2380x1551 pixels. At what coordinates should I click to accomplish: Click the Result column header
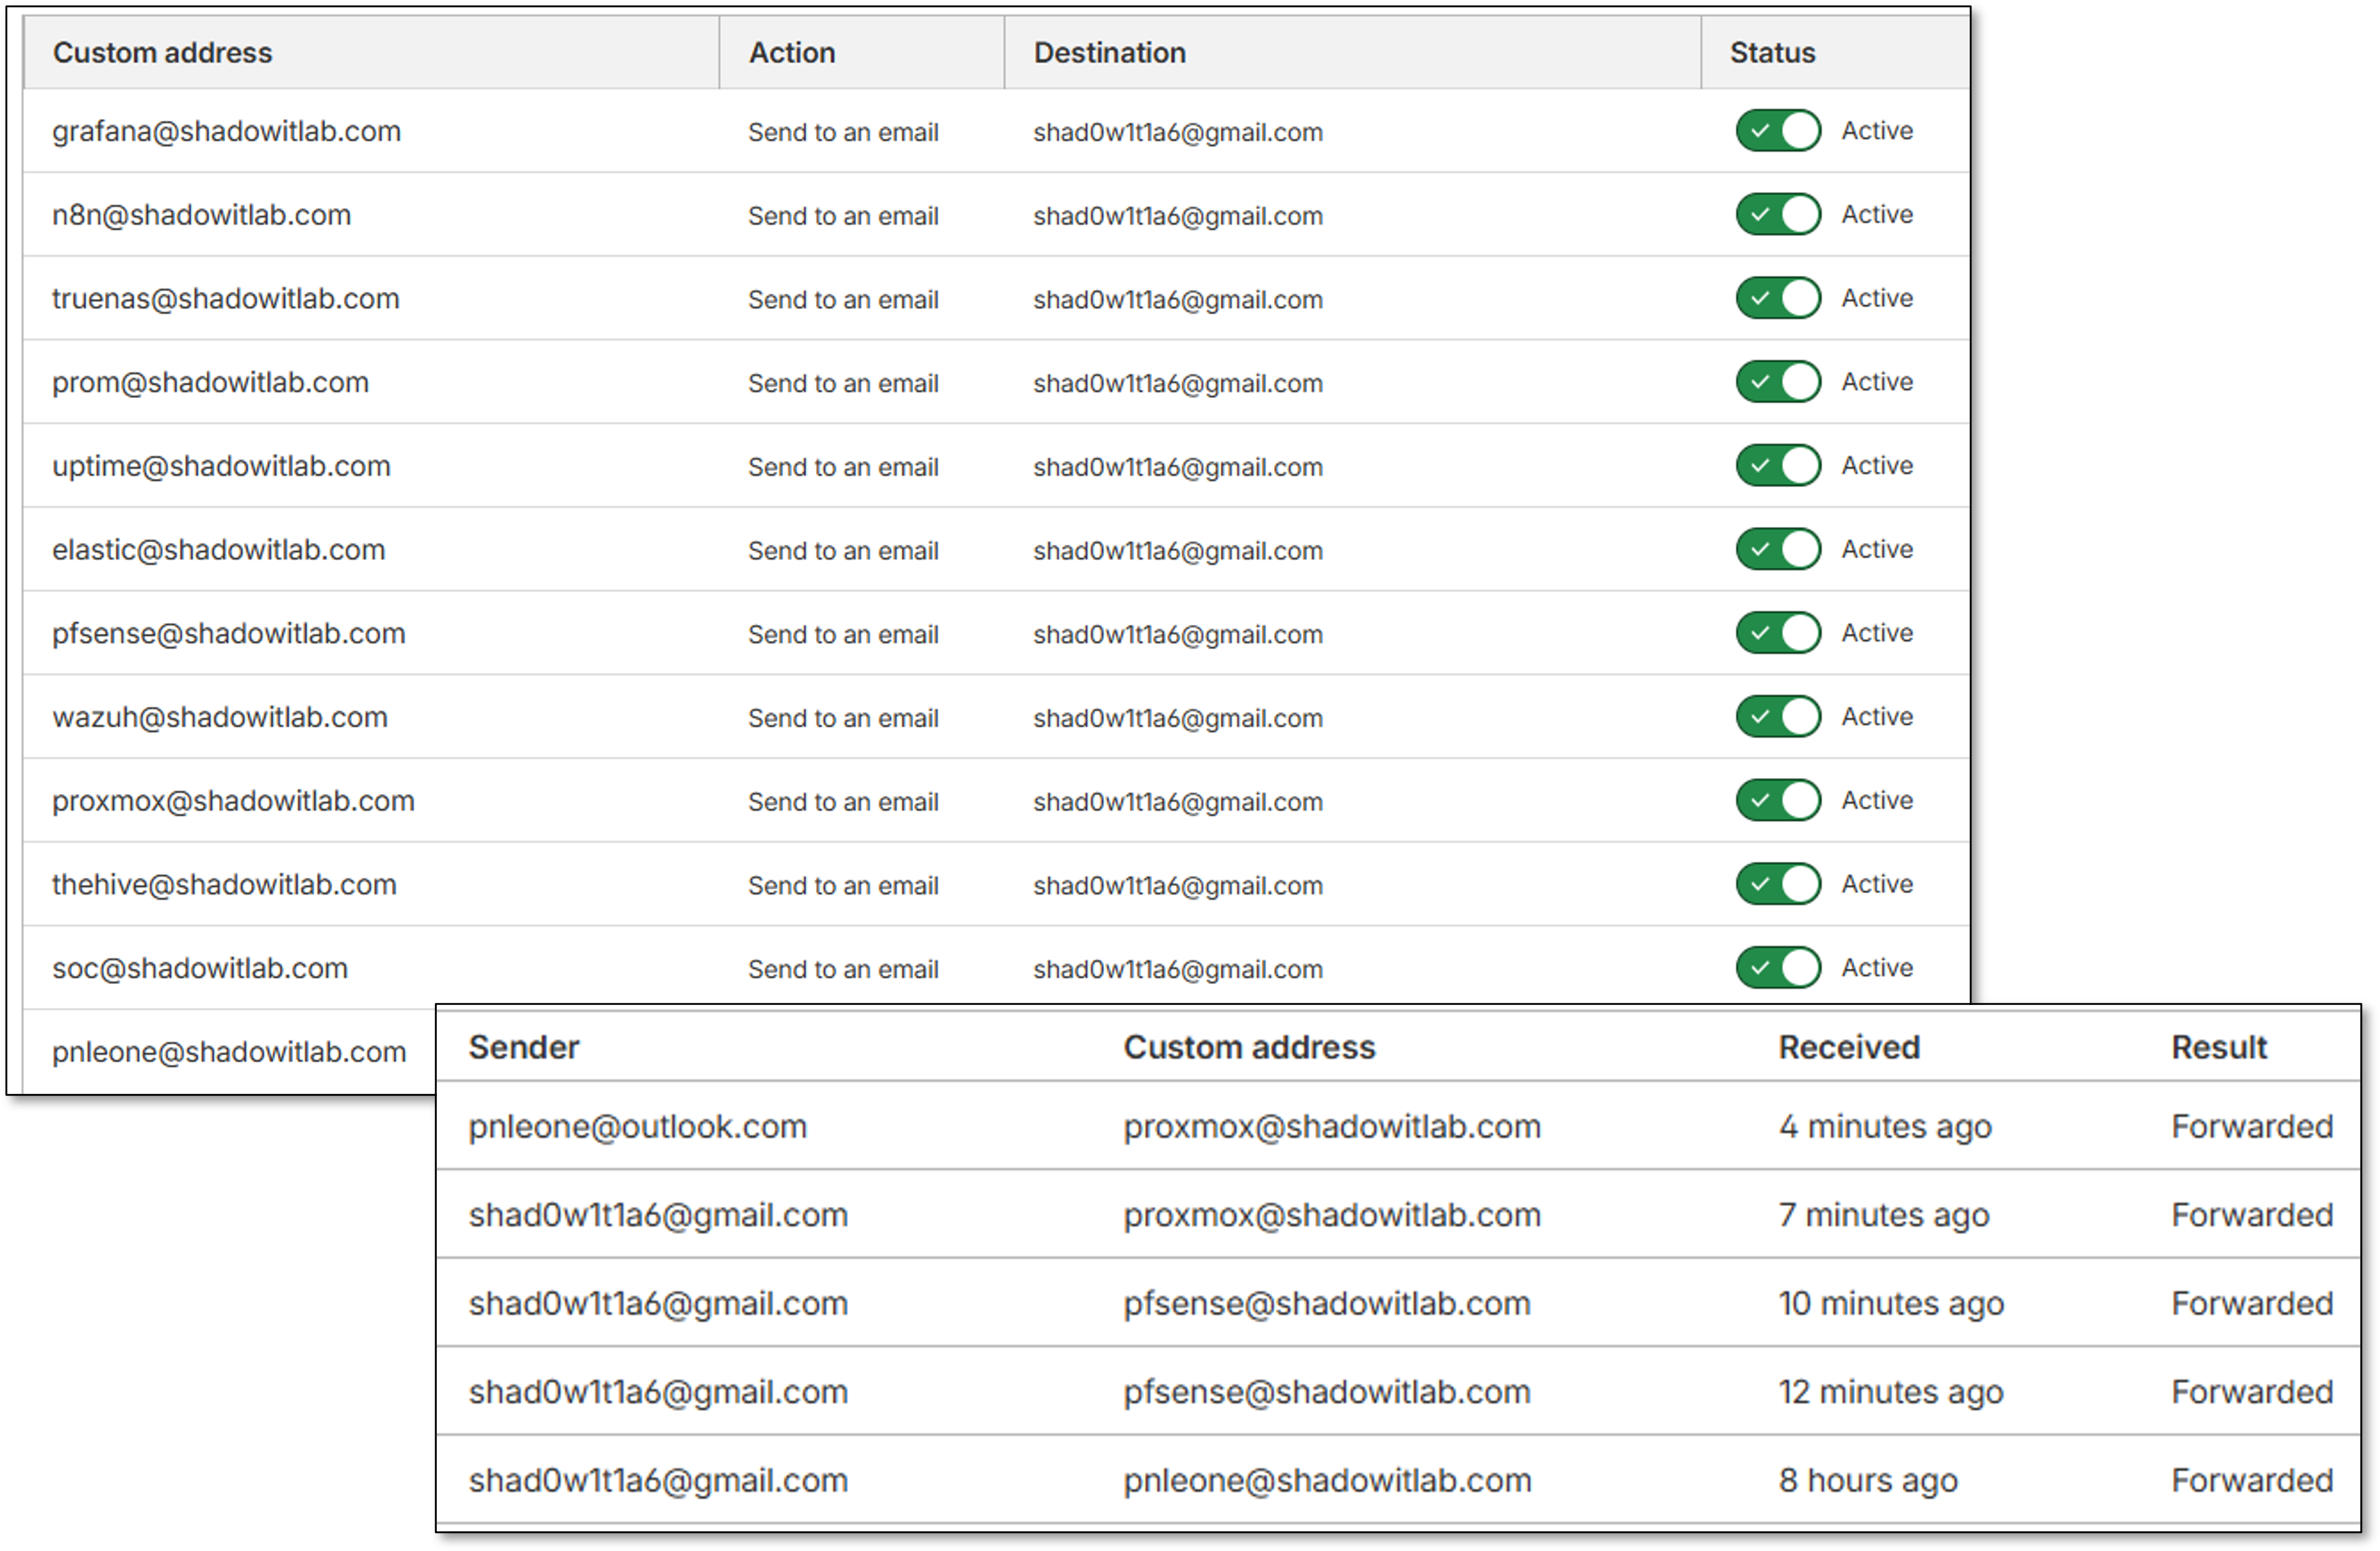coord(2219,1047)
